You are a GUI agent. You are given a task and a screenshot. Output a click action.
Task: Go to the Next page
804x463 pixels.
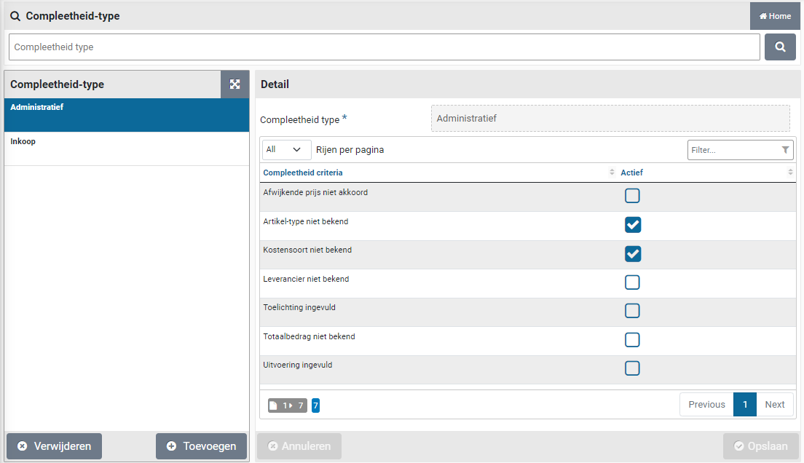[x=774, y=405]
